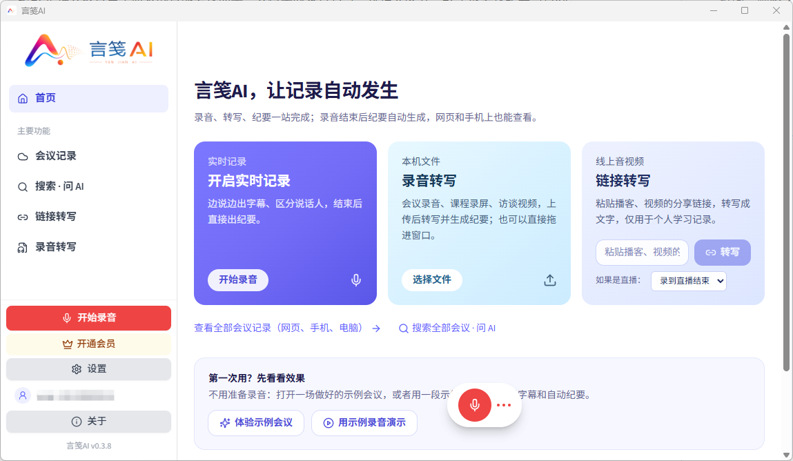Click the 言笺AI logo in sidebar
The image size is (793, 461).
(88, 50)
